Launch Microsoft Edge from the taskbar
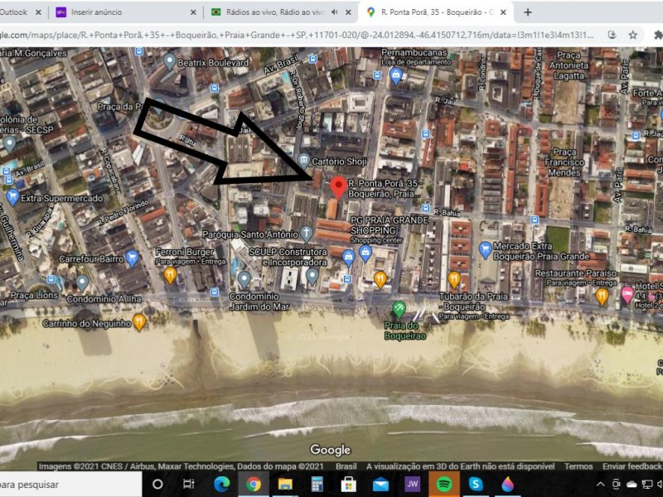The height and width of the screenshot is (497, 663). tap(221, 485)
